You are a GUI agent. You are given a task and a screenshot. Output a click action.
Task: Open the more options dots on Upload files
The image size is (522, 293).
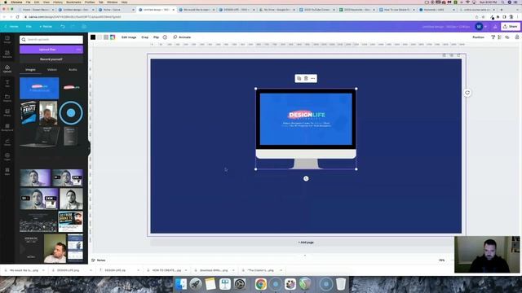(x=78, y=50)
